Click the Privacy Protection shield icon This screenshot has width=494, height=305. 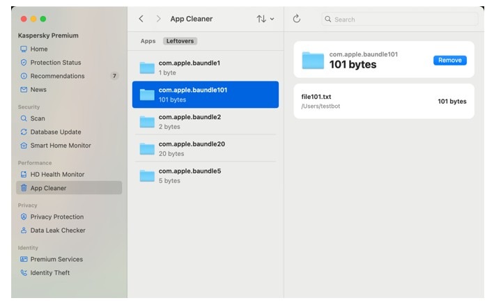pos(24,217)
